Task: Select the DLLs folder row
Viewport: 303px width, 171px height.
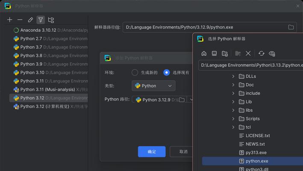Action: click(253, 77)
